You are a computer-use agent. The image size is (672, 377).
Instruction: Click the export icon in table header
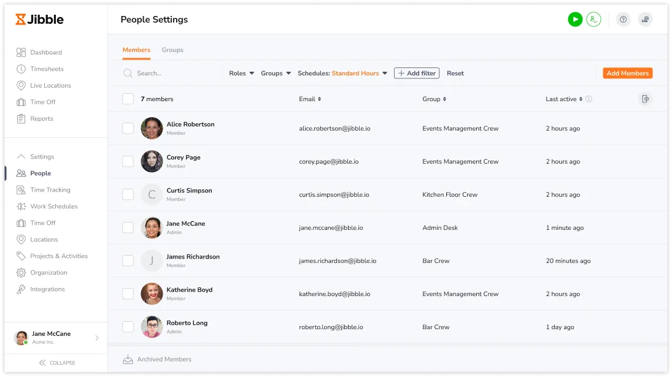pyautogui.click(x=644, y=99)
